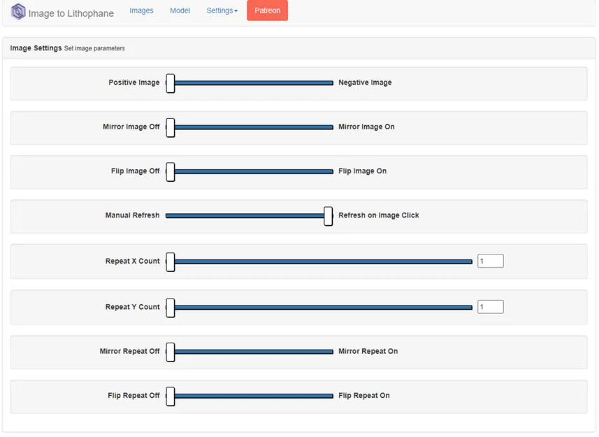The width and height of the screenshot is (599, 437).
Task: Click the Repeat Y Count slider handle
Action: (x=171, y=307)
